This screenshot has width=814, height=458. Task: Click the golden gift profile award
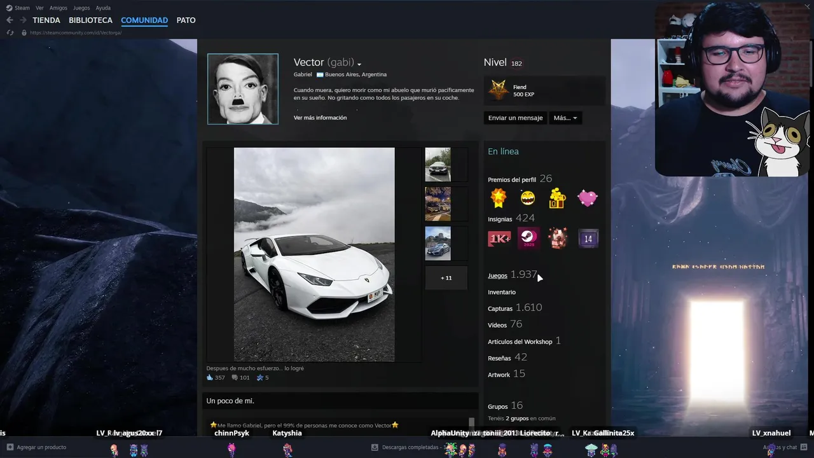point(558,198)
